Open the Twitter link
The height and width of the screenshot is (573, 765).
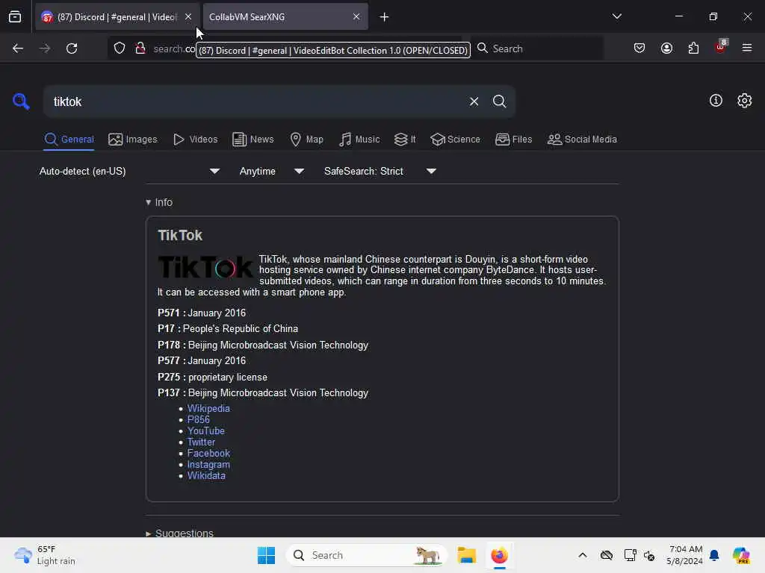pyautogui.click(x=201, y=442)
